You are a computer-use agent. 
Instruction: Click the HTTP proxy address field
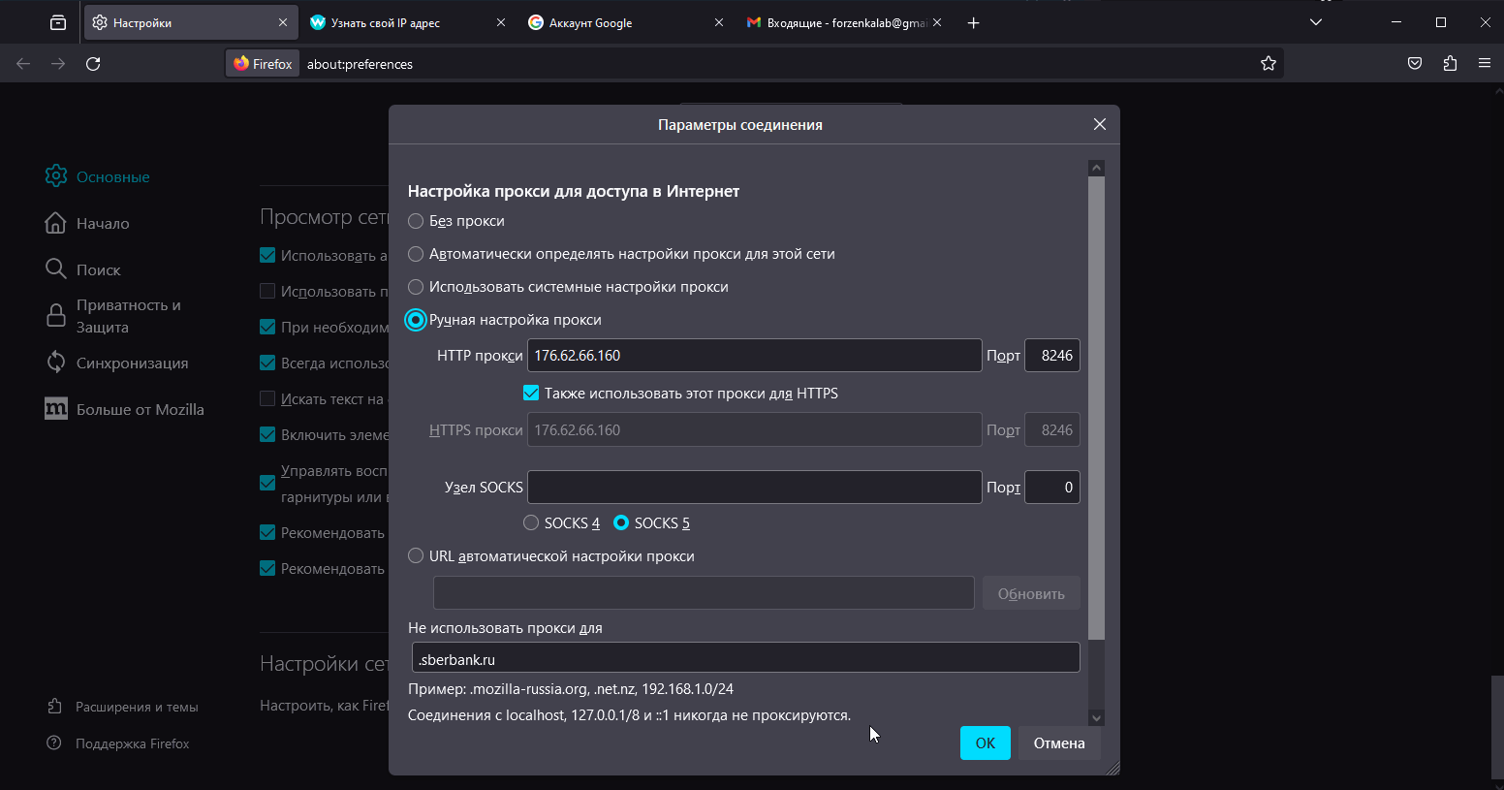(x=754, y=356)
